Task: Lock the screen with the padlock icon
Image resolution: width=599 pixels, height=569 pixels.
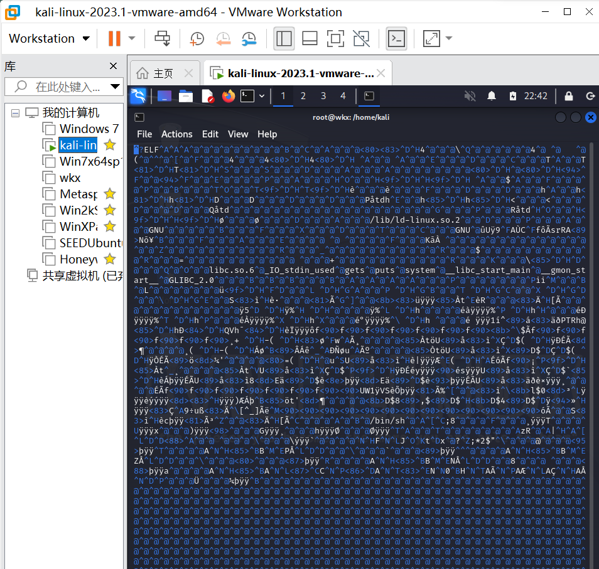Action: point(569,96)
